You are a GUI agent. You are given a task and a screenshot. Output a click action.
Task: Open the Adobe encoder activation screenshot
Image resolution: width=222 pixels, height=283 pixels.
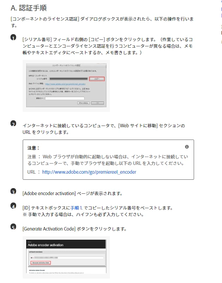tap(66, 257)
